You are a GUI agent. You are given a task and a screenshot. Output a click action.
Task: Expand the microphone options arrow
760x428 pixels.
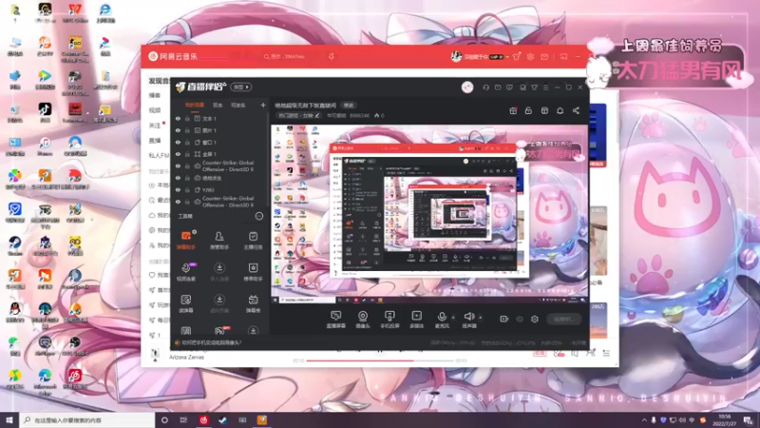click(453, 318)
